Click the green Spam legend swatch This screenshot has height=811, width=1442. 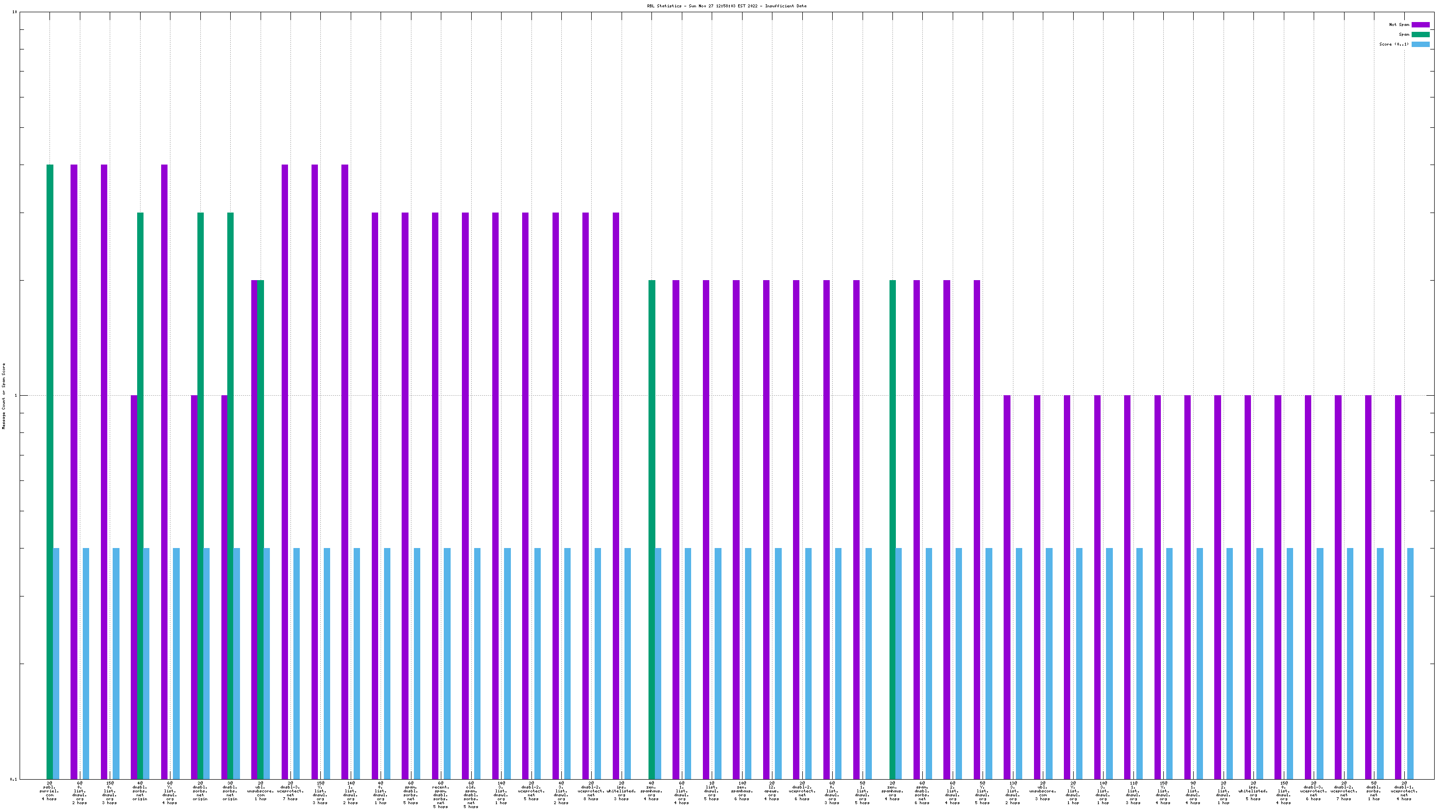[1420, 35]
